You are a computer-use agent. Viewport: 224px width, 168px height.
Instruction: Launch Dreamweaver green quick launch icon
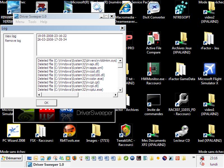point(126,158)
